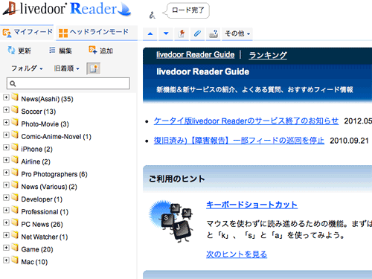Select the Professional (1) label
The image size is (372, 279).
45,212
